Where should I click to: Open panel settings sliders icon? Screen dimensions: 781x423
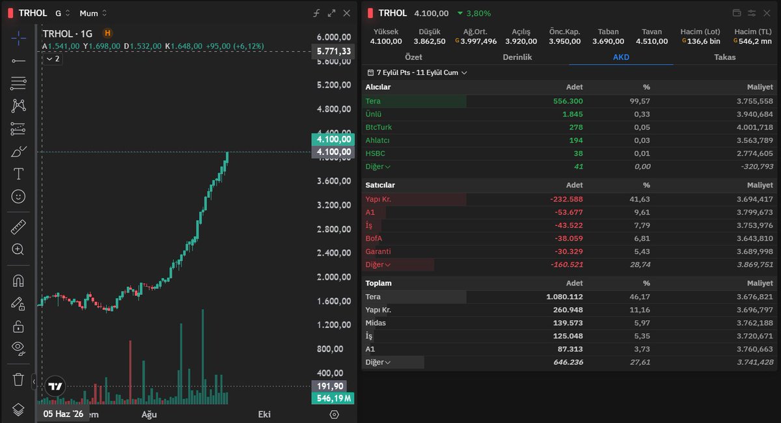coord(752,13)
